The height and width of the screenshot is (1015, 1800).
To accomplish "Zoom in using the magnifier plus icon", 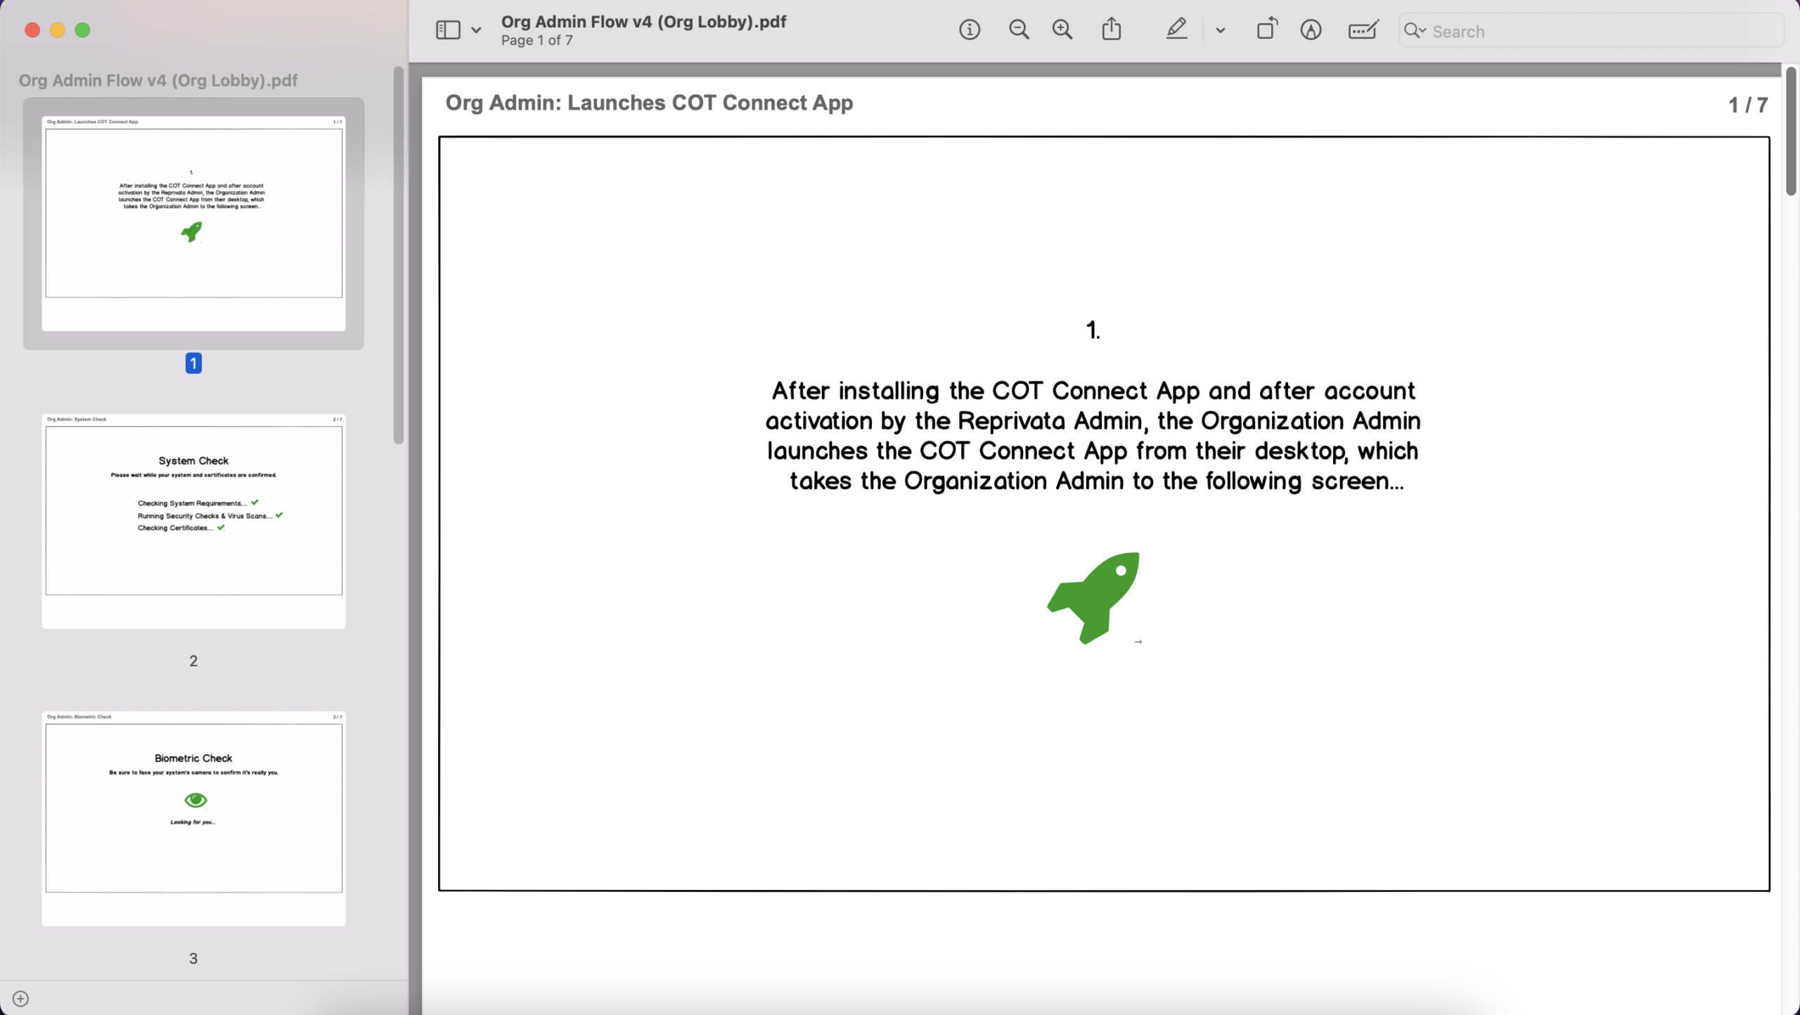I will pyautogui.click(x=1062, y=30).
